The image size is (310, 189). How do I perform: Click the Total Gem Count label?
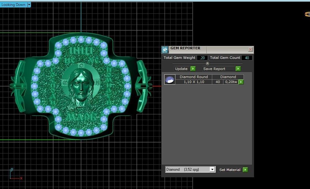[x=225, y=58]
